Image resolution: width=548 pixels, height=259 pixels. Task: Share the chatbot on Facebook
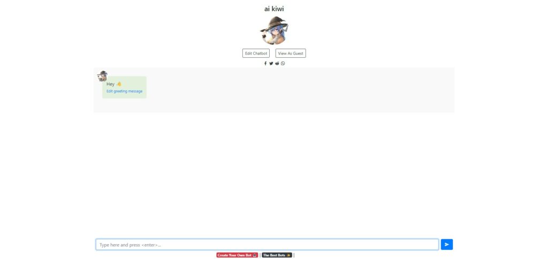(265, 64)
